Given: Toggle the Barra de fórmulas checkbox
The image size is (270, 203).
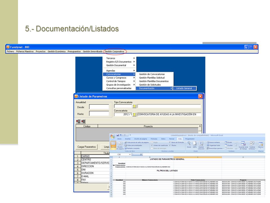Looking at the screenshot, I should point(170,142).
